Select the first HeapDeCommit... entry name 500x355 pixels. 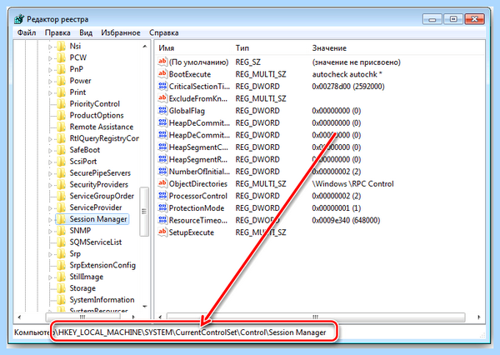(199, 122)
